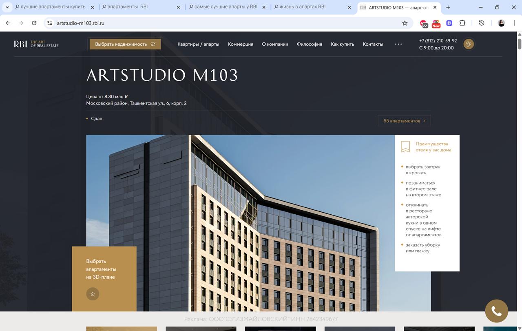Open the 'Выбрать недвижимость' filter button
Screen dimensions: 522x331
point(125,44)
